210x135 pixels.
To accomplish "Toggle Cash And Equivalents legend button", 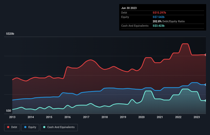I will [x=59, y=127].
